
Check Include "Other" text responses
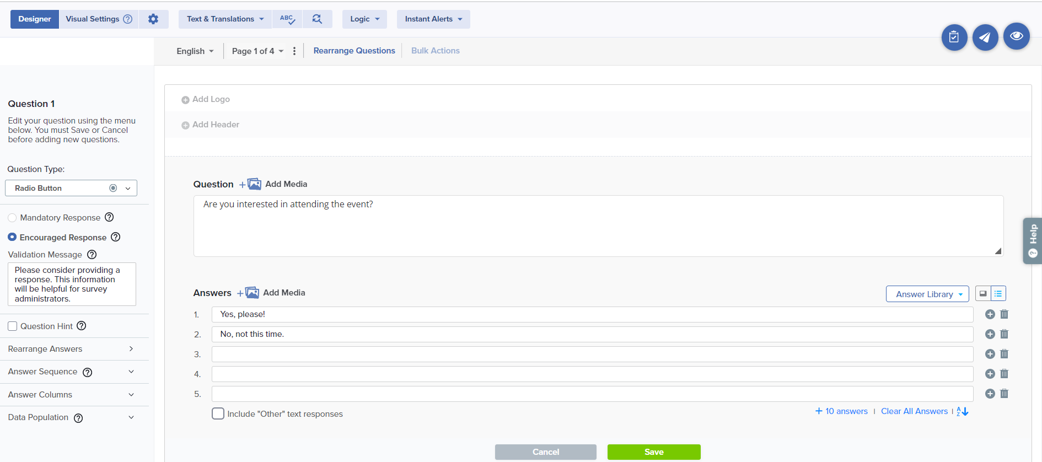tap(218, 413)
